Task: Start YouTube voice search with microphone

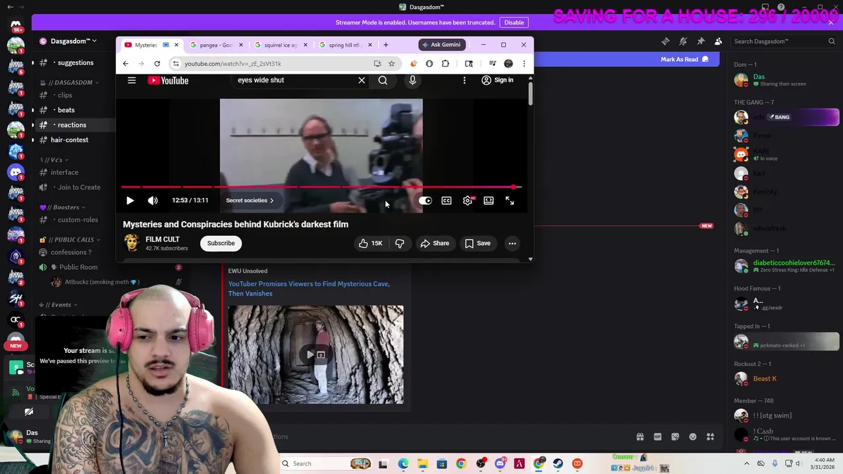Action: coord(412,80)
